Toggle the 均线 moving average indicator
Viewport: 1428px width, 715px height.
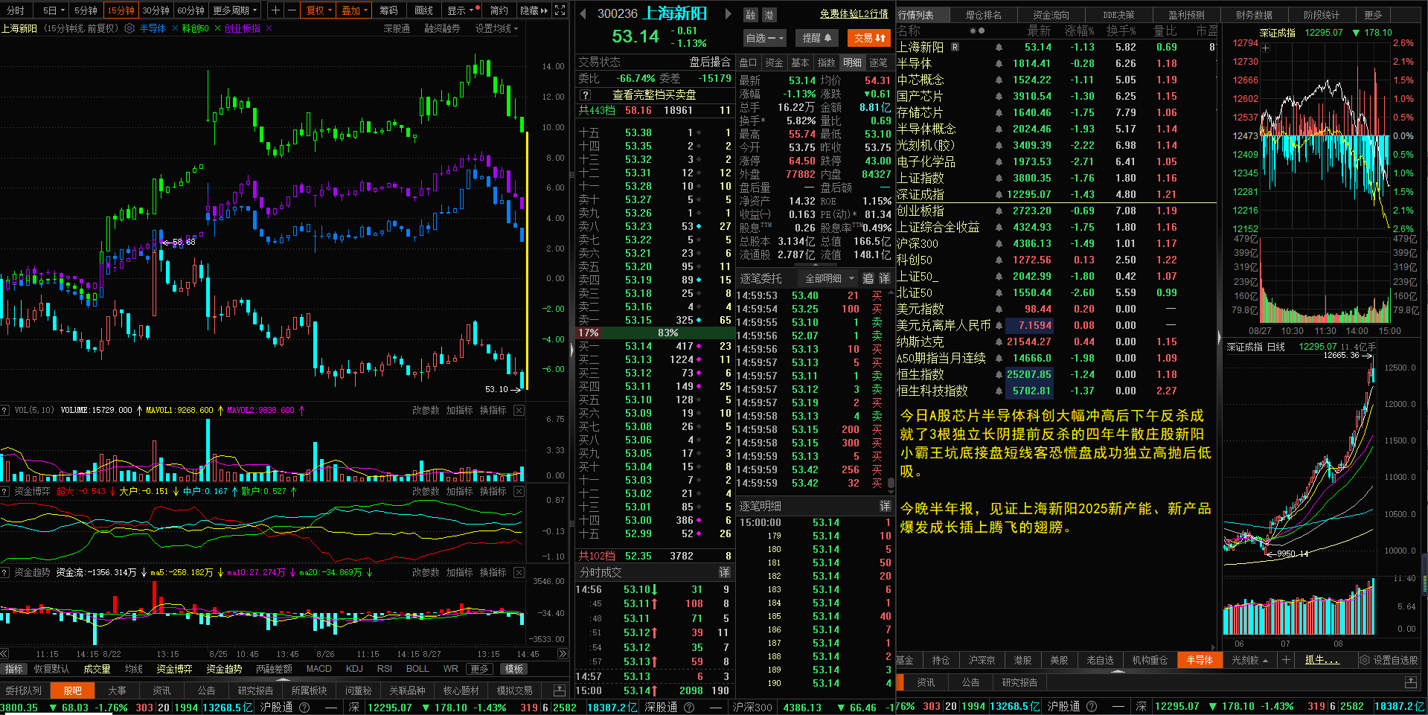tap(134, 669)
